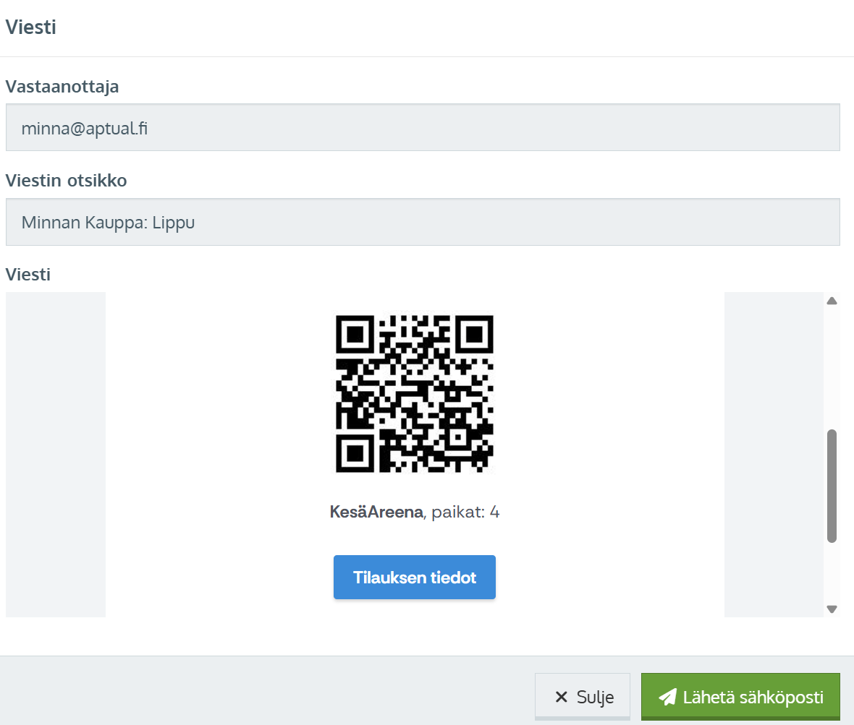The width and height of the screenshot is (854, 725).
Task: Click the message scrollbar up arrow
Action: 832,301
